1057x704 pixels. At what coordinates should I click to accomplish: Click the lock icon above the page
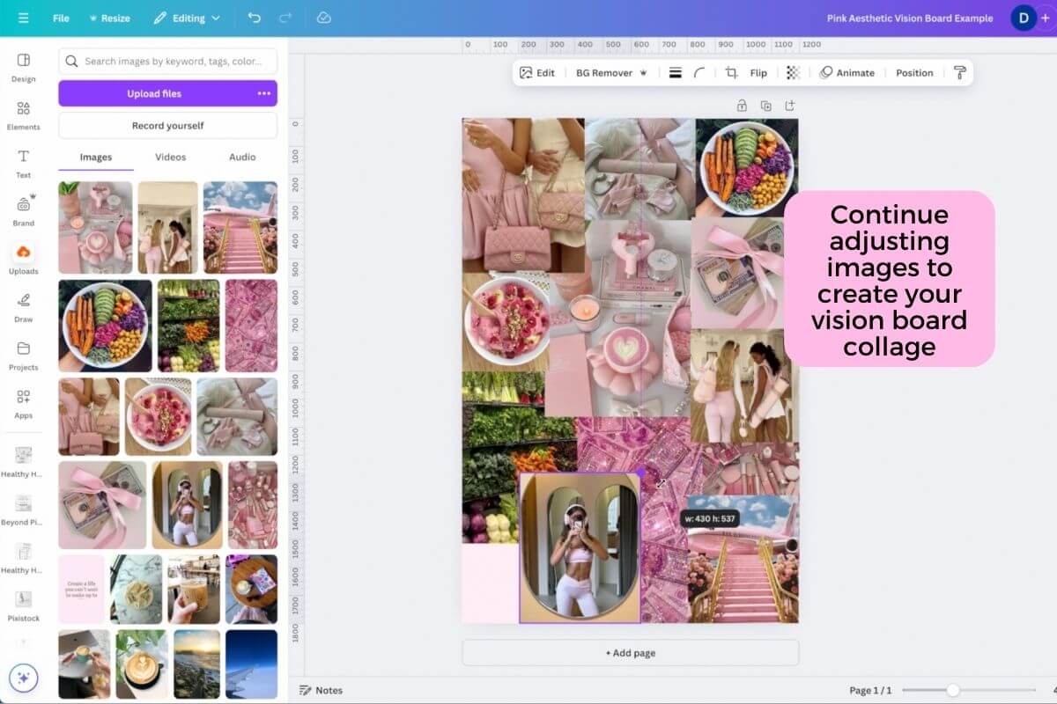pos(742,106)
